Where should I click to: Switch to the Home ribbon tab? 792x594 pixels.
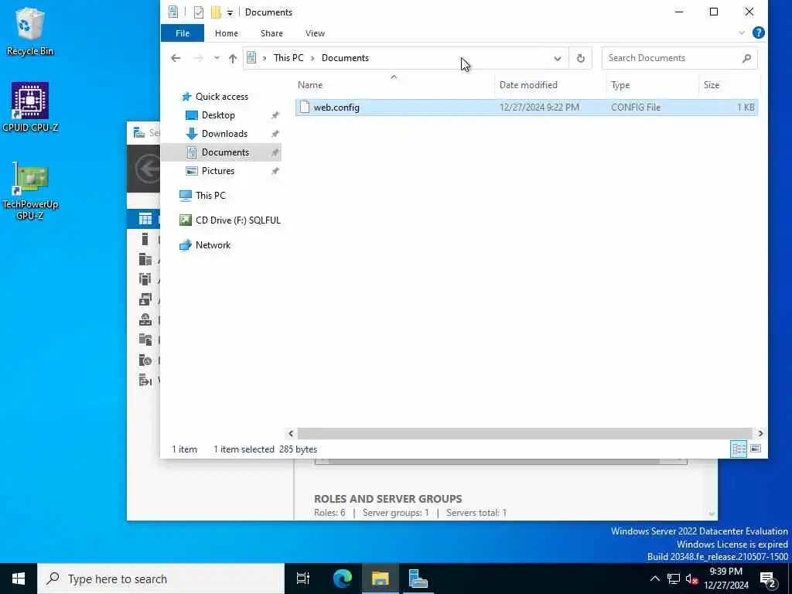pos(227,33)
